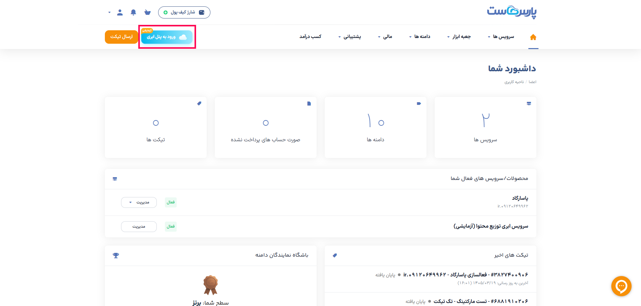
Task: Click the send ticket button (ارسال تیکت)
Action: [121, 37]
